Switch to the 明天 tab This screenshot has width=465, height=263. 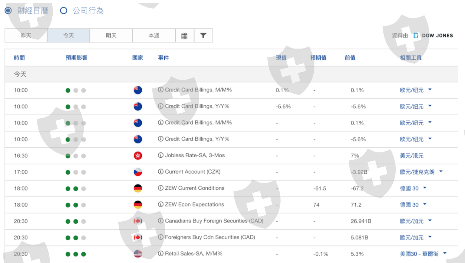click(111, 36)
